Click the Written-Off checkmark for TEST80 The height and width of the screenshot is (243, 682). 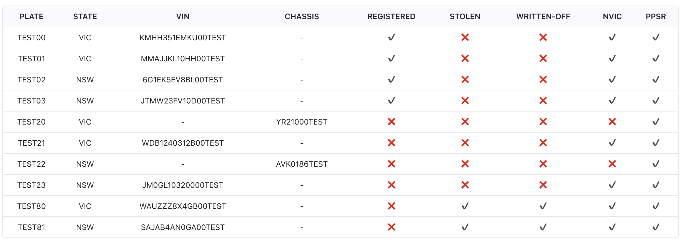[543, 206]
